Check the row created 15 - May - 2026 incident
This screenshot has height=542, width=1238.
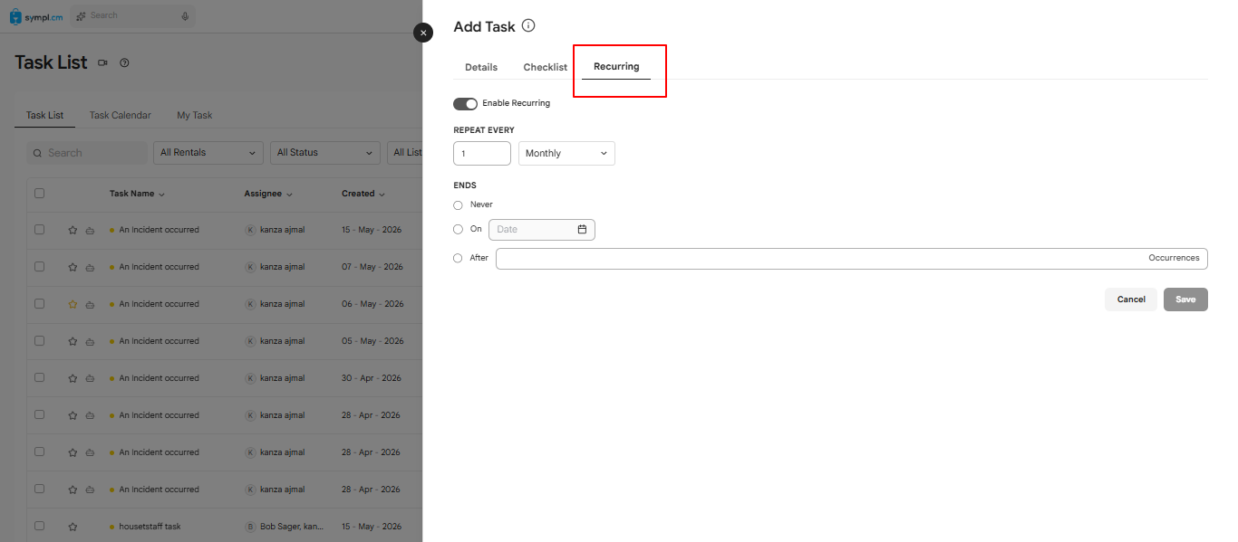coord(39,230)
